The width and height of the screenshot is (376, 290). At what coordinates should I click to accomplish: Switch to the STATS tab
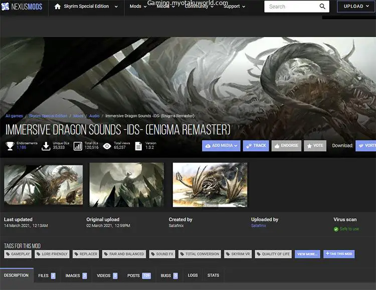coord(213,275)
